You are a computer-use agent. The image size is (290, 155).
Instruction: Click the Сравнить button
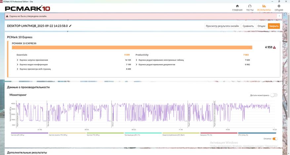[248, 26]
